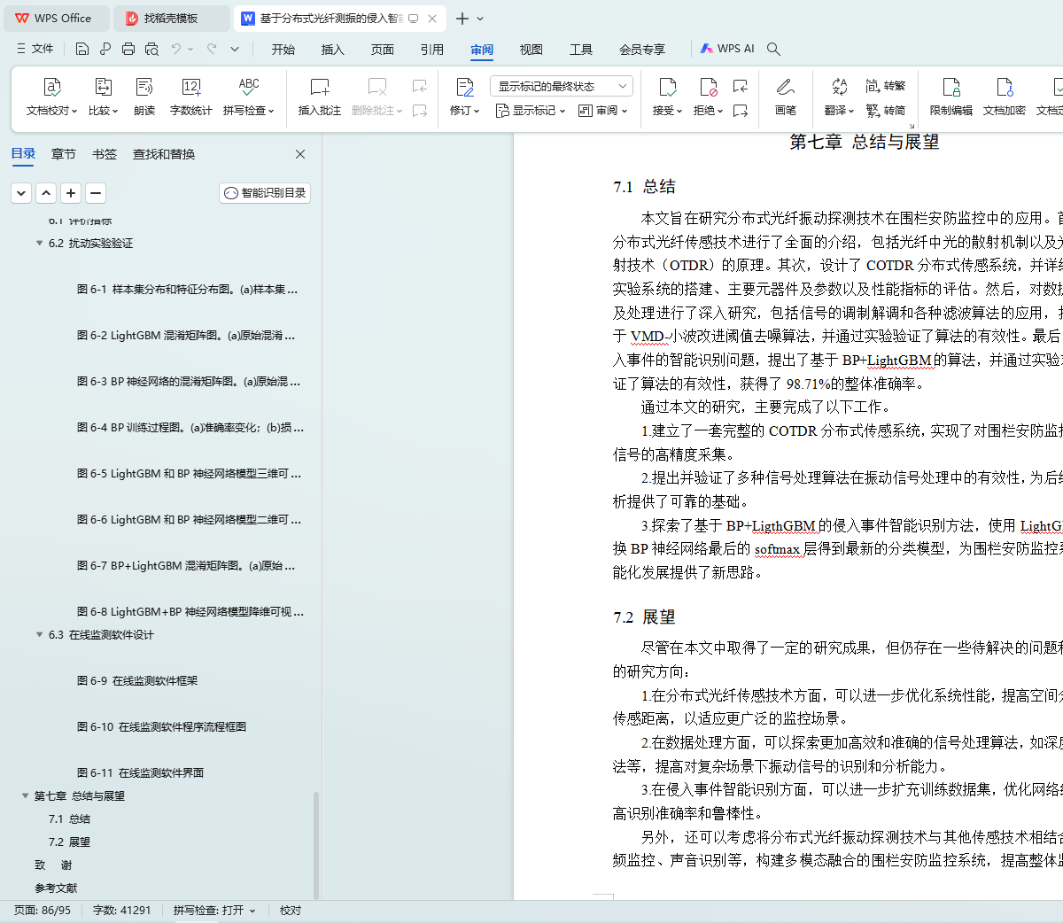The width and height of the screenshot is (1063, 923).
Task: Click the 翻译 translate icon
Action: [840, 87]
